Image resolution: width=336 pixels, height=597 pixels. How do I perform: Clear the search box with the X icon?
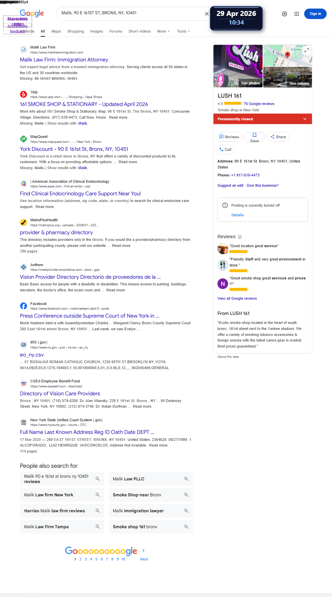click(207, 14)
